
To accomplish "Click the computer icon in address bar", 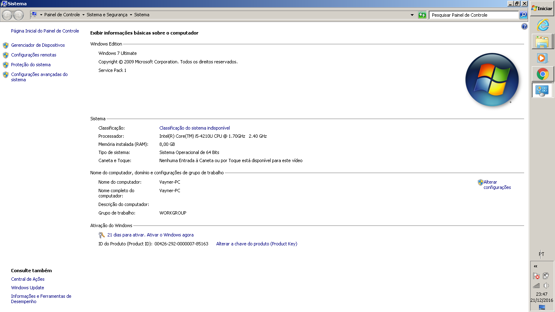I will (34, 15).
